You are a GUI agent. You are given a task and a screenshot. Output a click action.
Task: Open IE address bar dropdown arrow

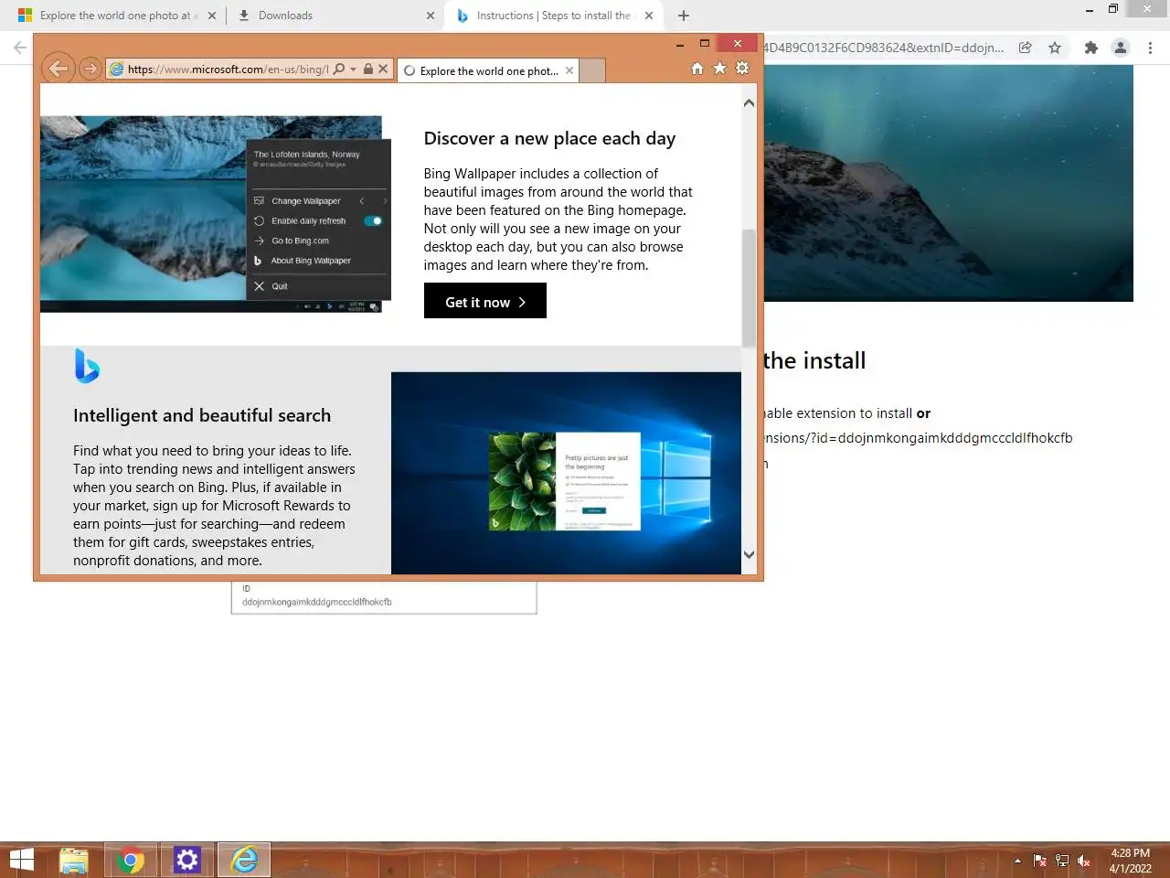[353, 69]
